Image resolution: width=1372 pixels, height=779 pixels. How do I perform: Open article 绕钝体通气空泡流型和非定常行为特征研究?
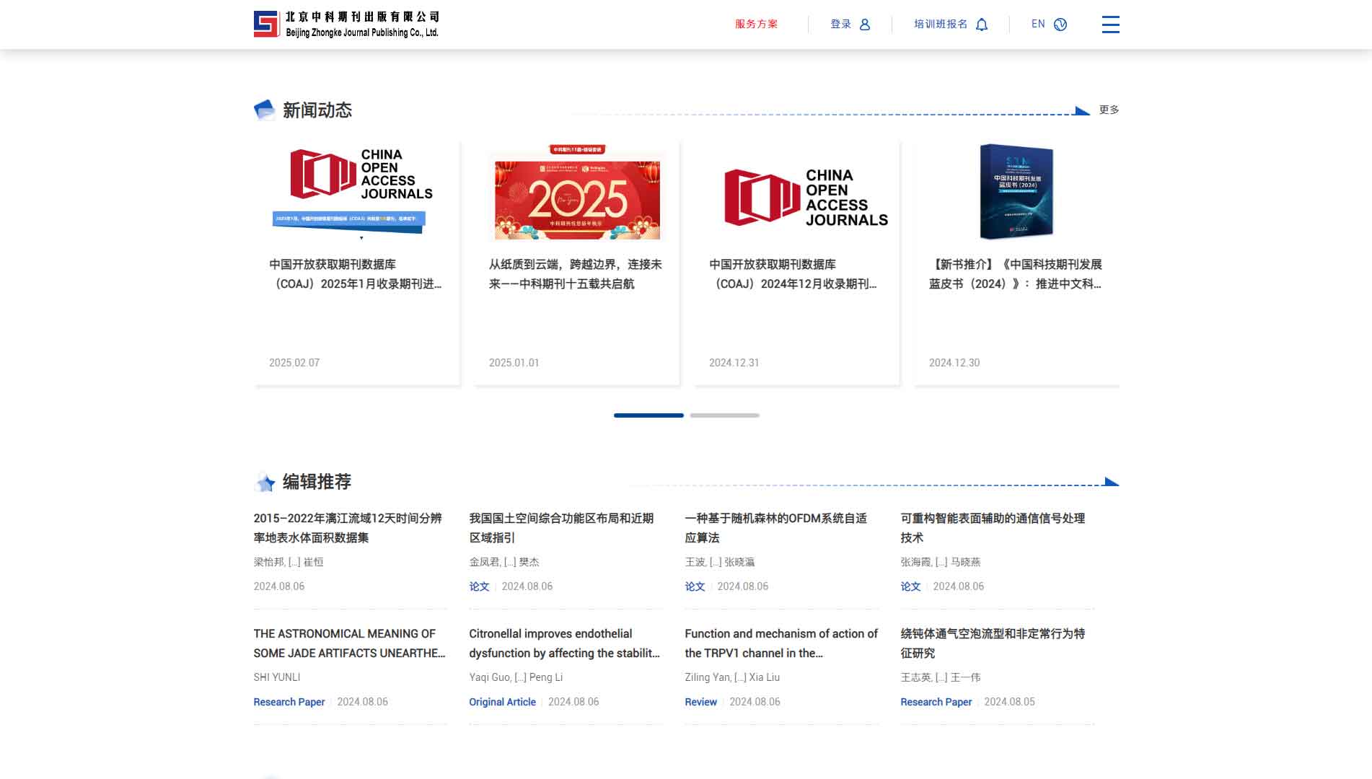[993, 643]
